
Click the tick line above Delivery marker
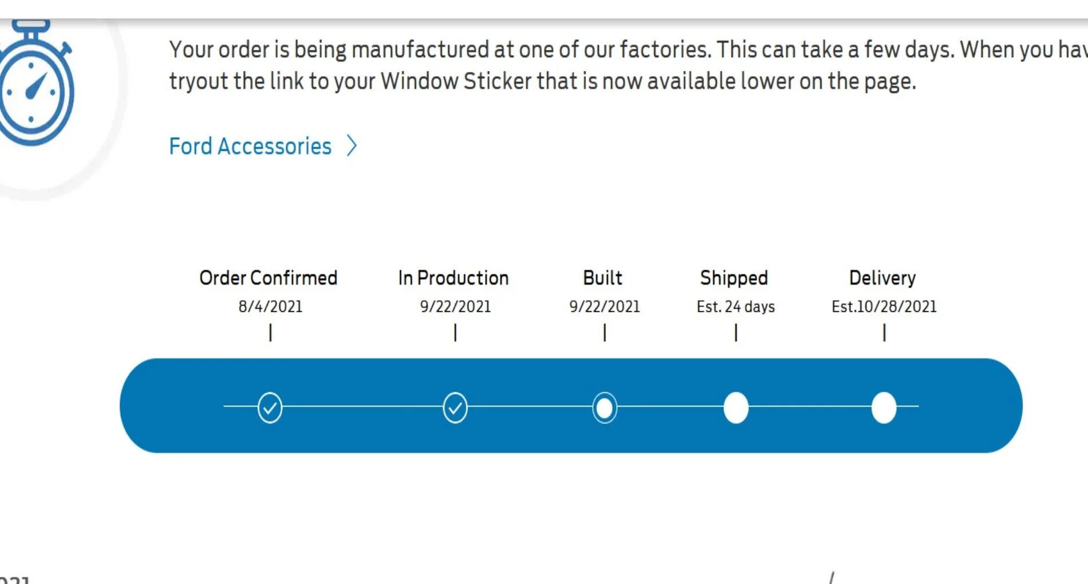884,333
